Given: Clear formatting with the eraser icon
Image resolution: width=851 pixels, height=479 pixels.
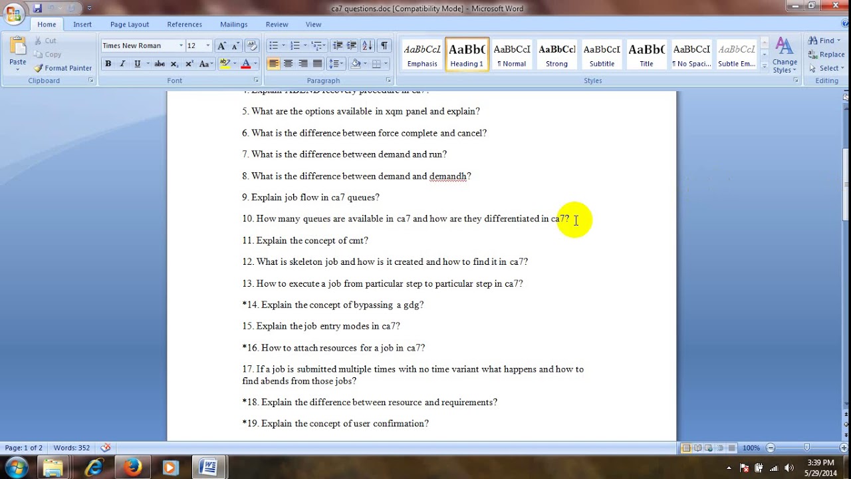Looking at the screenshot, I should pos(252,46).
